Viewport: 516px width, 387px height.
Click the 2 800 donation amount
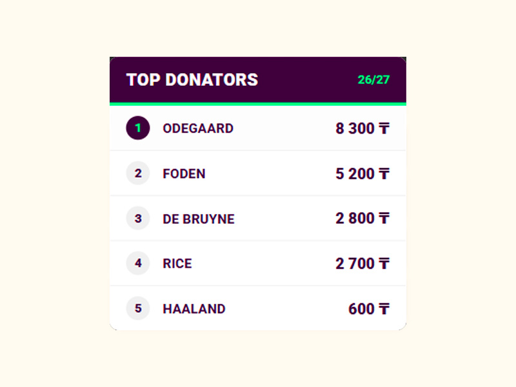click(x=355, y=219)
